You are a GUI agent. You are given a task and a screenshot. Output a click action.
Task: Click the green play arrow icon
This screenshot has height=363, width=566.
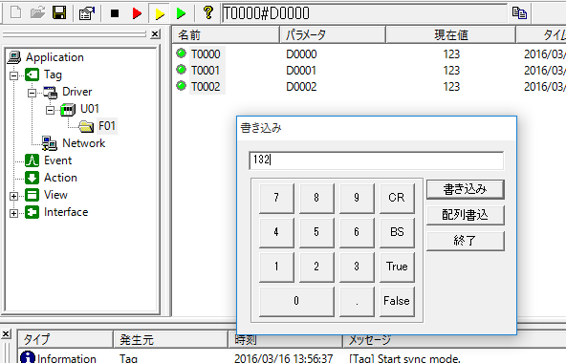(x=181, y=13)
